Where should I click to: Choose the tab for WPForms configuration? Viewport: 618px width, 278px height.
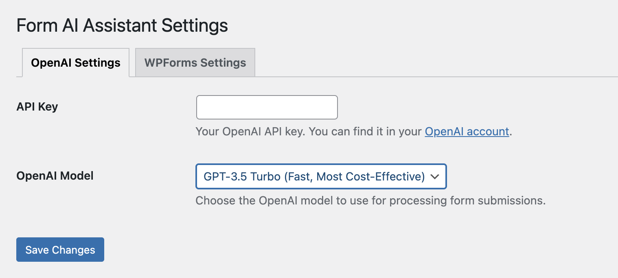point(195,63)
